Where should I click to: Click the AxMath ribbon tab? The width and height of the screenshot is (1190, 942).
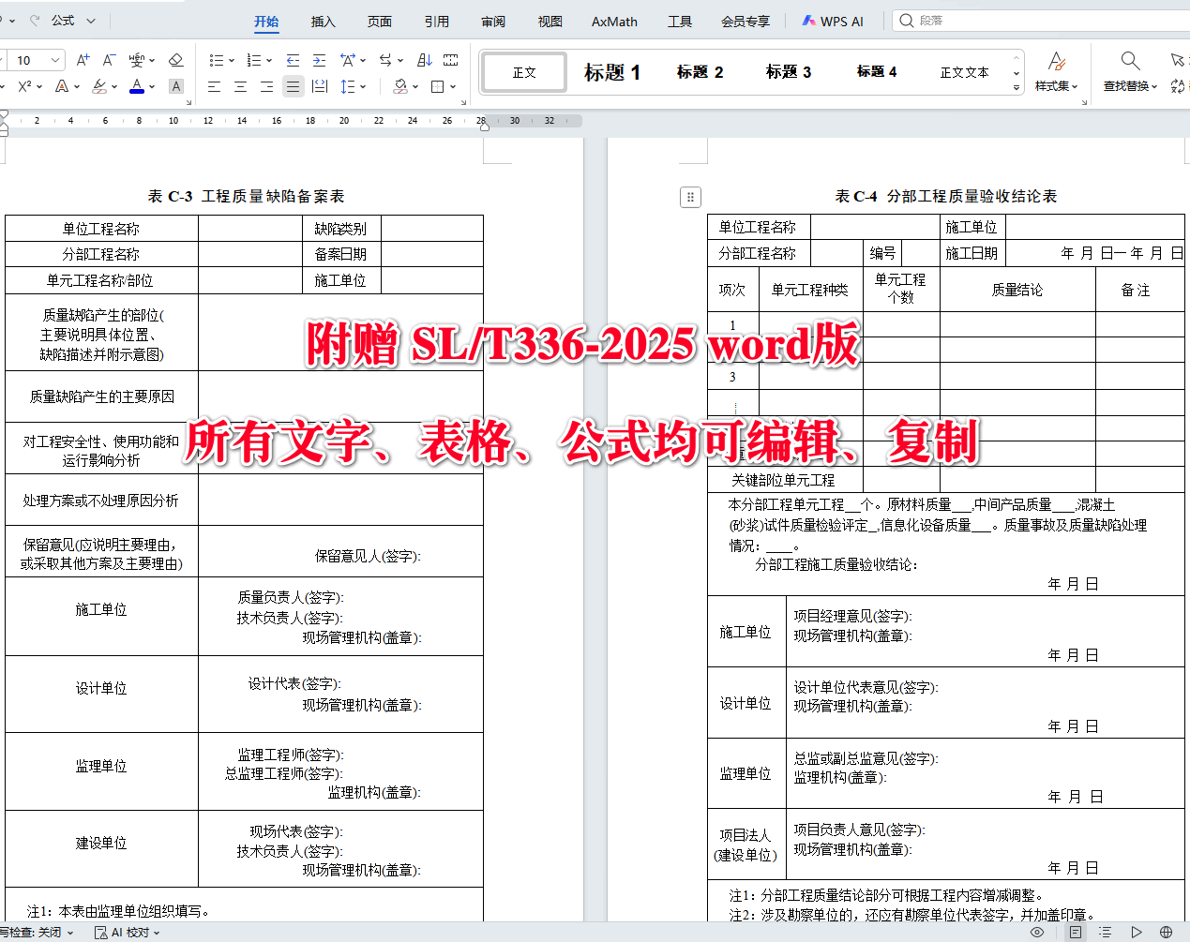click(613, 21)
